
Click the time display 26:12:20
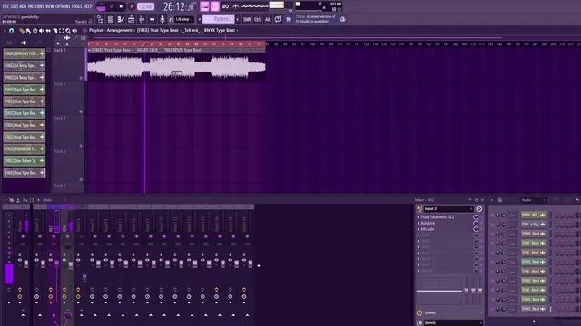click(179, 6)
